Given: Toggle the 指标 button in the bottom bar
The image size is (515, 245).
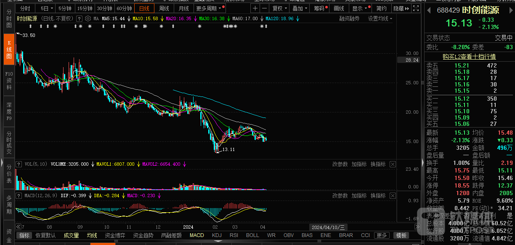Looking at the screenshot, I should click(24, 235).
